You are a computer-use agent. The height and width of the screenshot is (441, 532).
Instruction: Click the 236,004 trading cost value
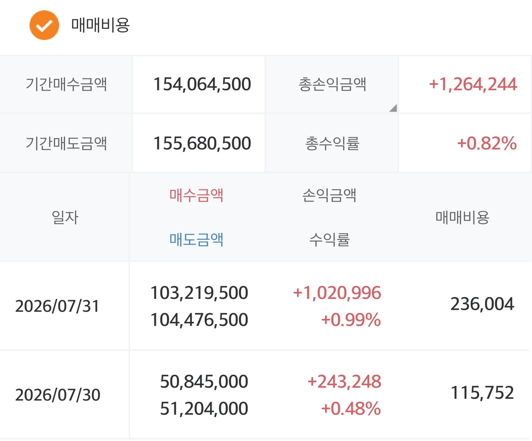pyautogui.click(x=482, y=304)
